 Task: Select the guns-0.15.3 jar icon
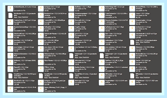(x=71, y=36)
